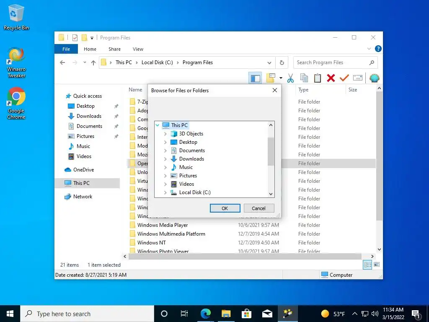The height and width of the screenshot is (322, 429).
Task: Collapse This PC node in dialog tree
Action: [x=158, y=125]
